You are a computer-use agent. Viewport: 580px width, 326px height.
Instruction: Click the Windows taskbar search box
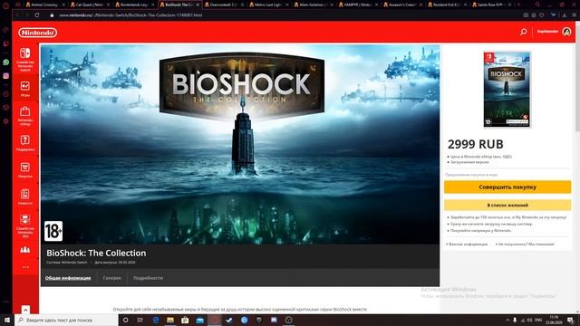[x=66, y=320]
